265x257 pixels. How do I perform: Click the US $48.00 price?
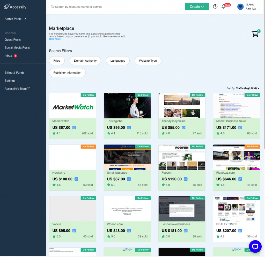click(x=116, y=231)
